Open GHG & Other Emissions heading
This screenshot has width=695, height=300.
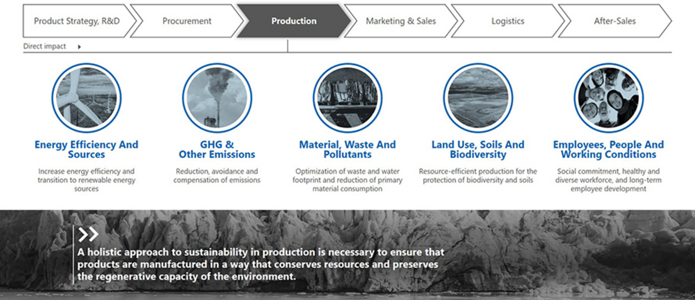[217, 149]
